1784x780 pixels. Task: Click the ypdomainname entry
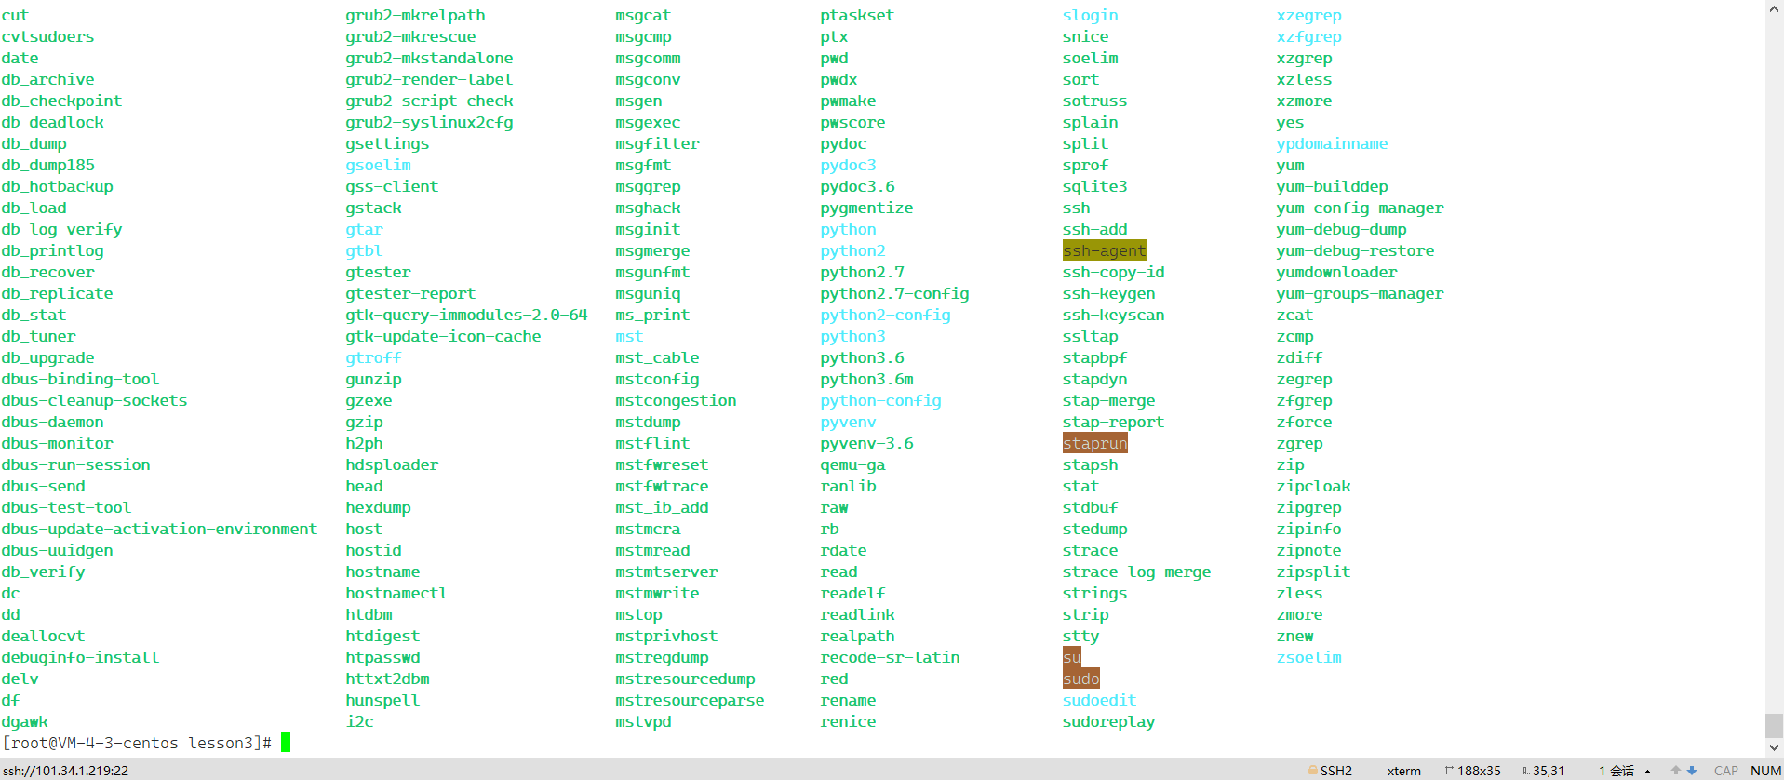coord(1333,143)
